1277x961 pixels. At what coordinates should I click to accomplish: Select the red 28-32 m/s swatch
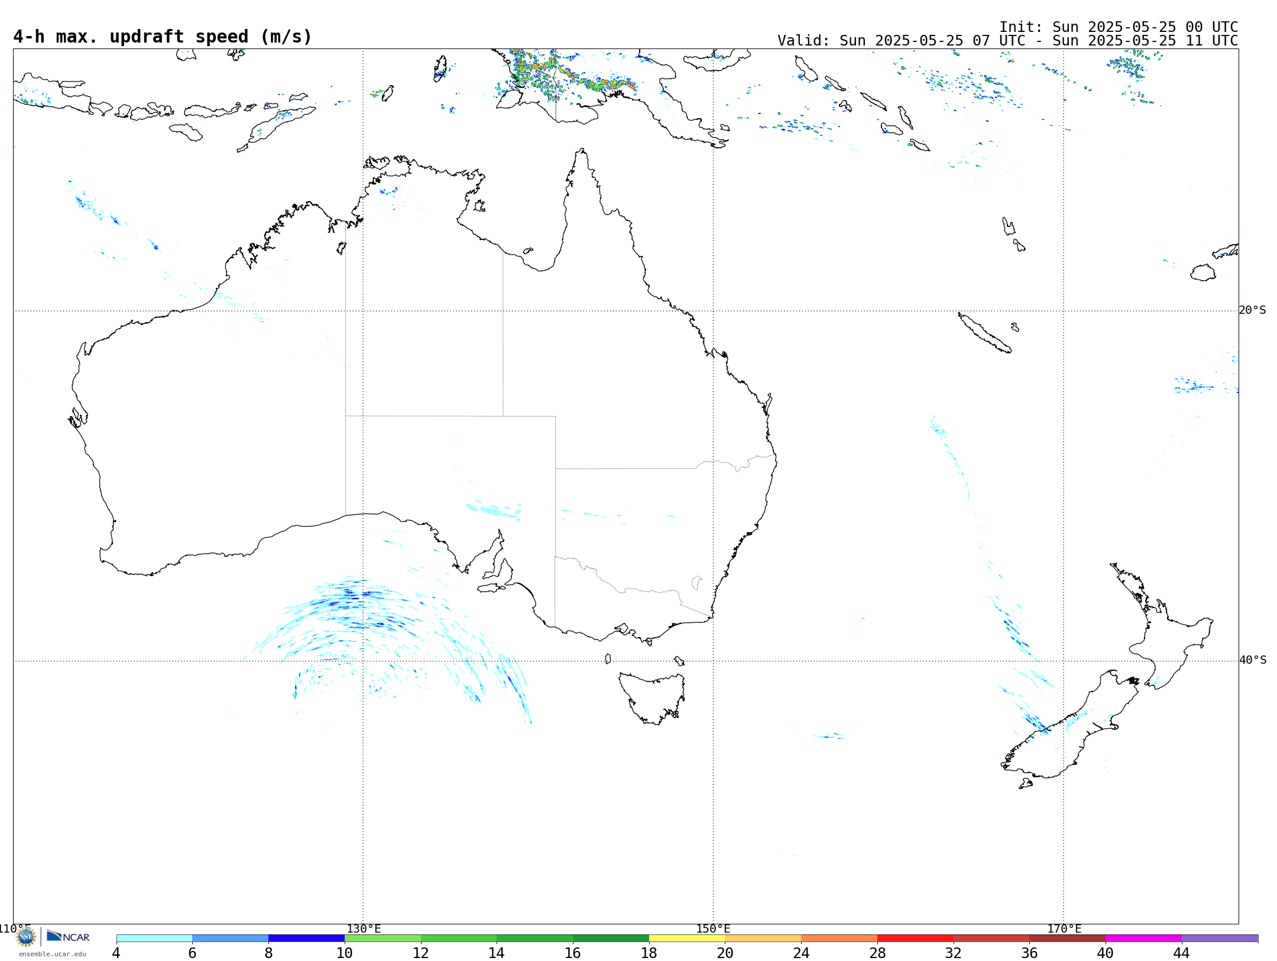[915, 938]
